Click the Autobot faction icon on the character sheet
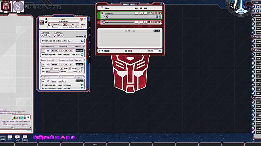261x146 pixels. point(81,20)
